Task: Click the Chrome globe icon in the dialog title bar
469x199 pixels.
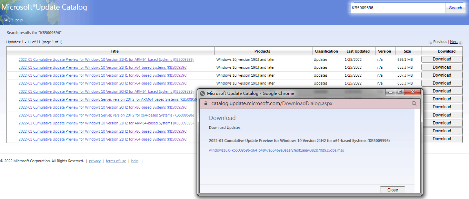Action: click(x=203, y=93)
